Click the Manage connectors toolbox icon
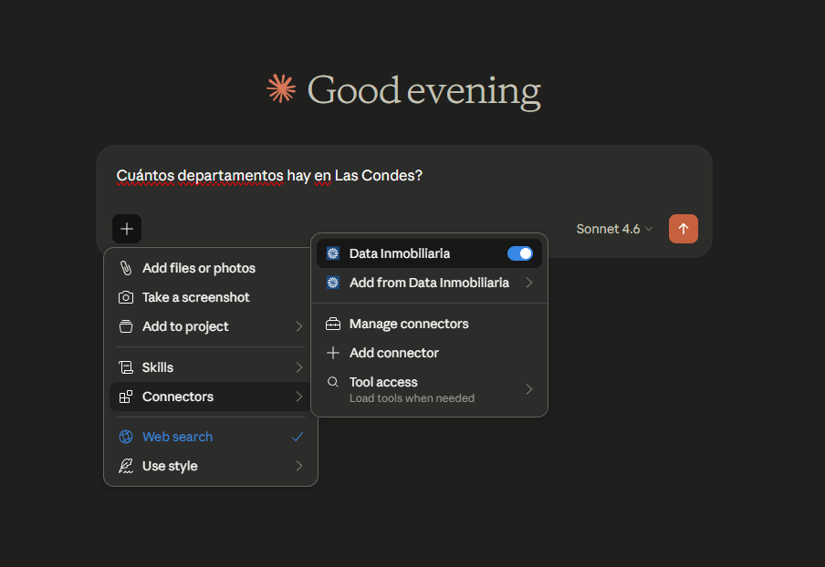This screenshot has height=567, width=825. click(x=333, y=324)
